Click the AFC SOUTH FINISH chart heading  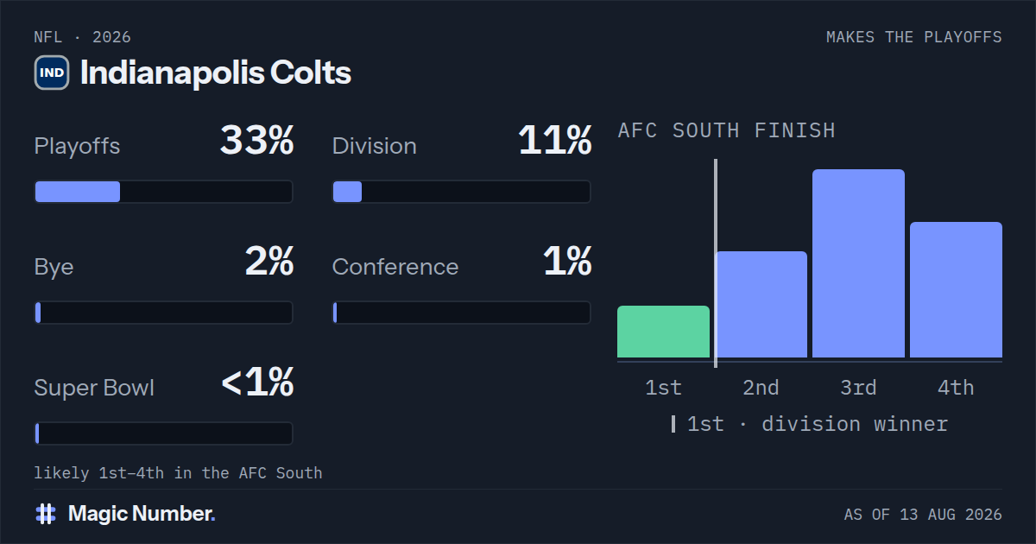727,130
